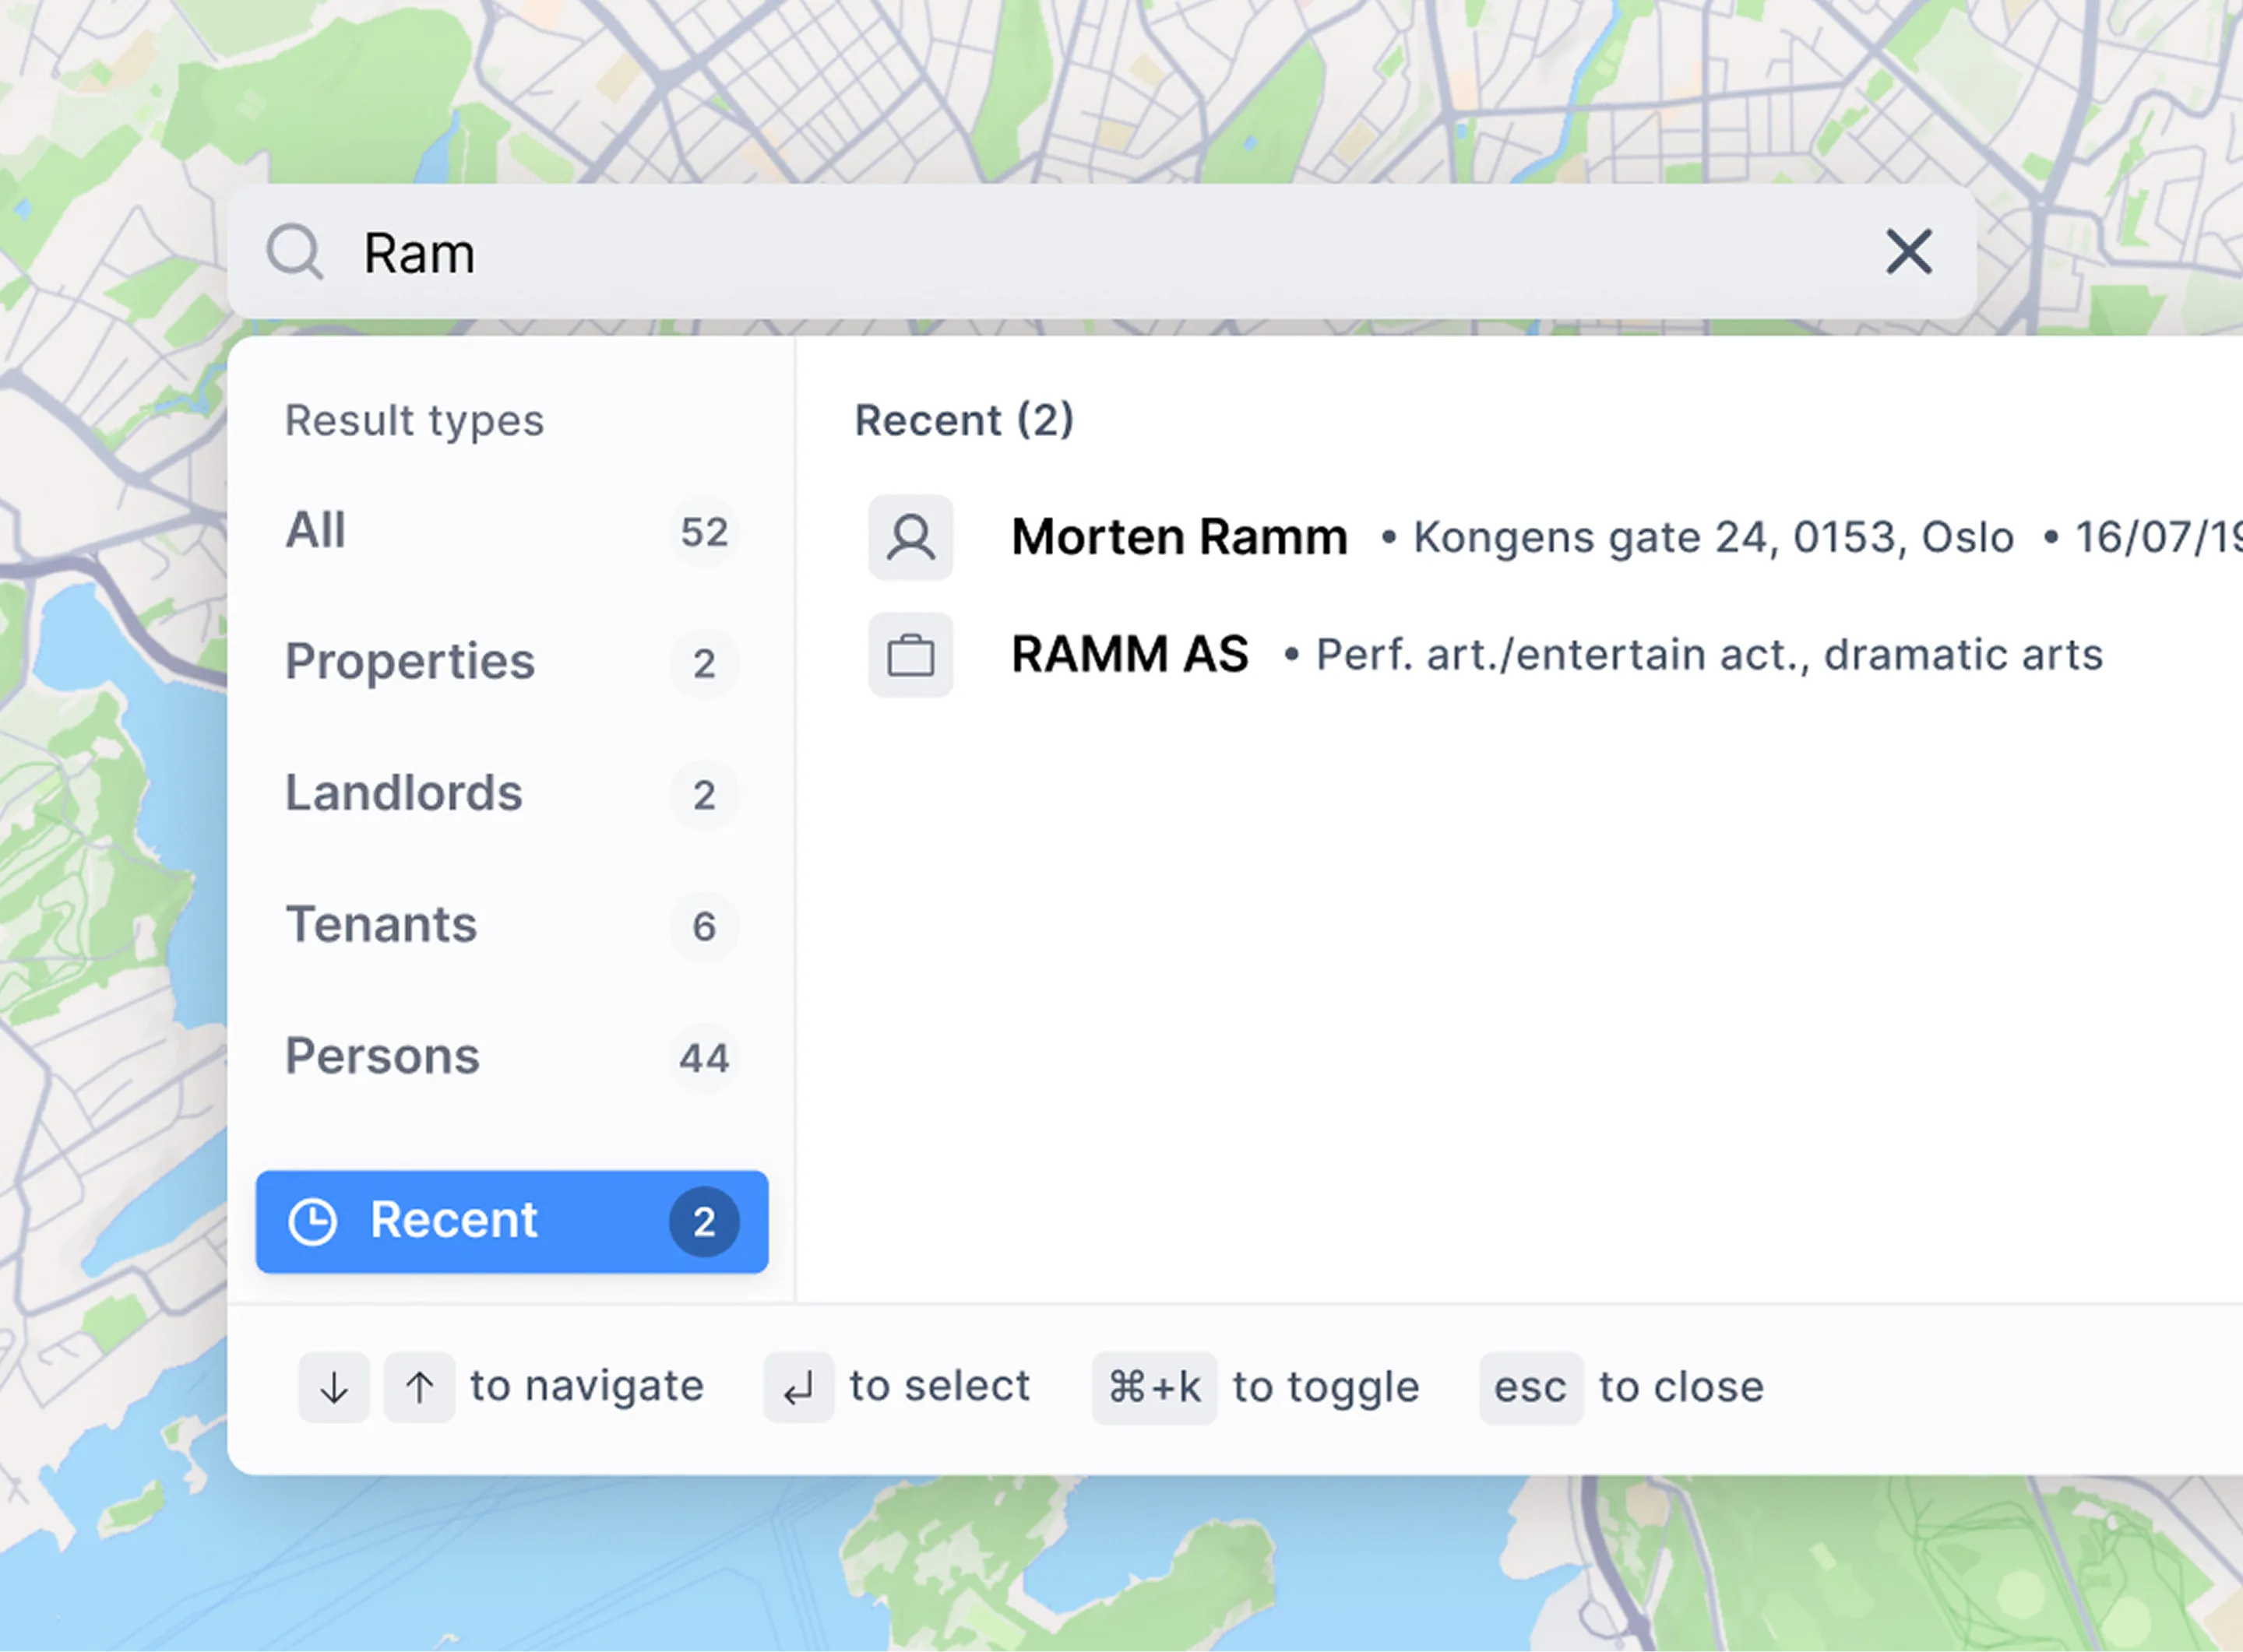Viewport: 2243px width, 1652px height.
Task: Click the enter key hint icon
Action: point(798,1388)
